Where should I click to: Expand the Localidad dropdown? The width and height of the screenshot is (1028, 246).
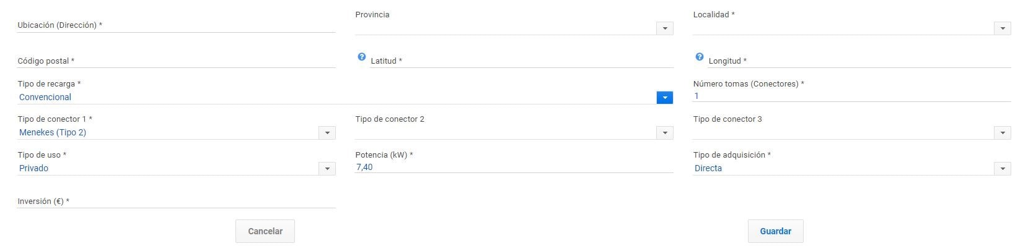[1002, 28]
